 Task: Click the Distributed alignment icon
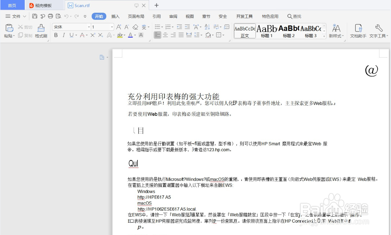click(189, 35)
